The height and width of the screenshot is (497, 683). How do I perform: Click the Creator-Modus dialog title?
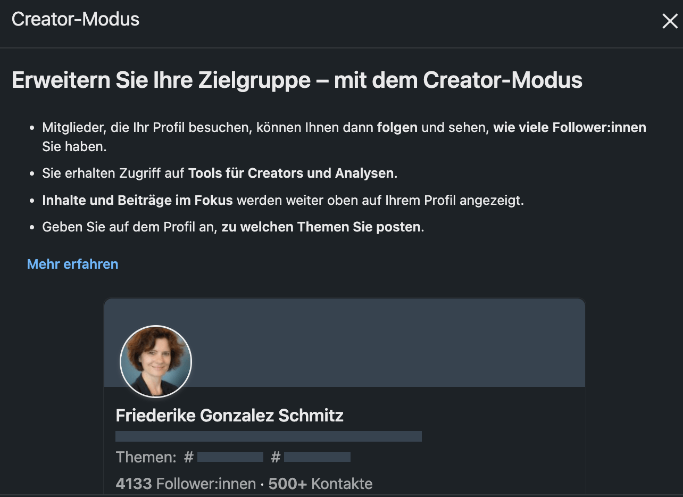(76, 19)
